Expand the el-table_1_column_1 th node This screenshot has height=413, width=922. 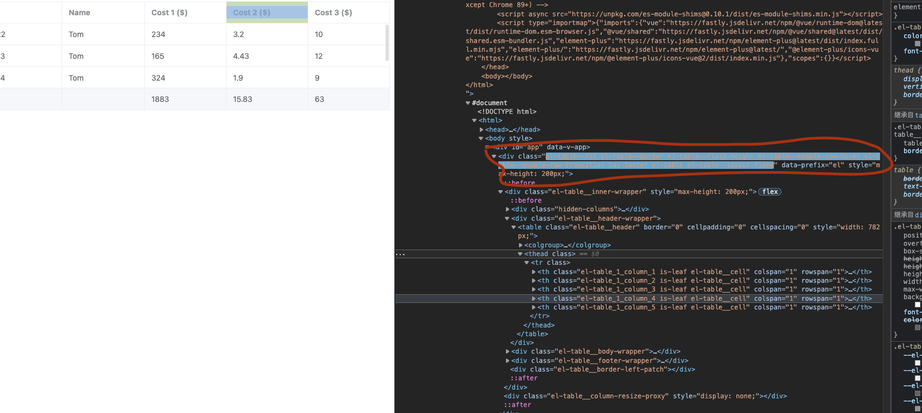(x=534, y=272)
